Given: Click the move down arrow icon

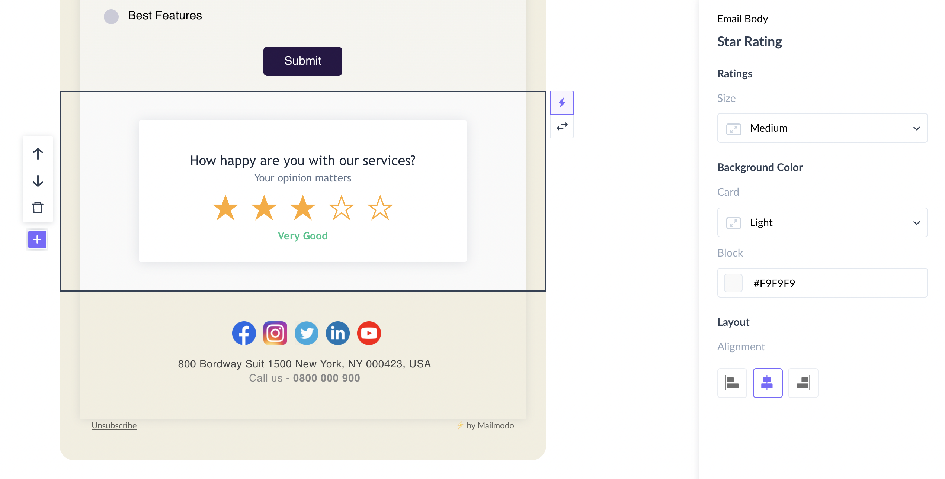Looking at the screenshot, I should pyautogui.click(x=38, y=180).
